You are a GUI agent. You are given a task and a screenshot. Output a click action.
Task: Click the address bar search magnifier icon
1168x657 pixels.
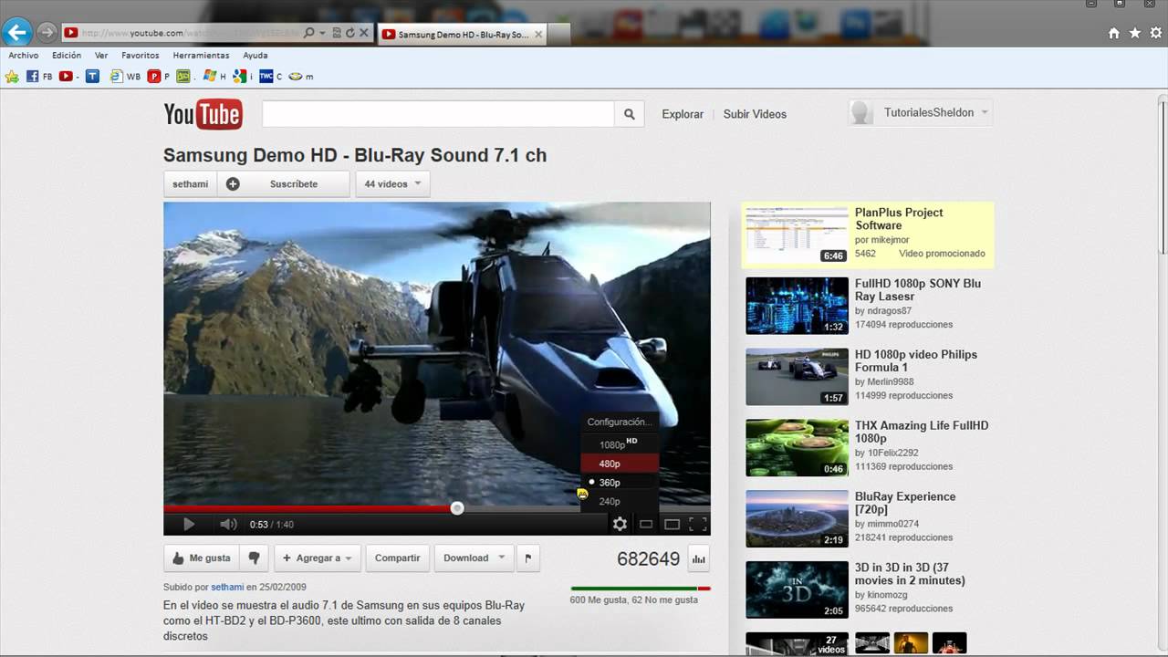coord(309,33)
